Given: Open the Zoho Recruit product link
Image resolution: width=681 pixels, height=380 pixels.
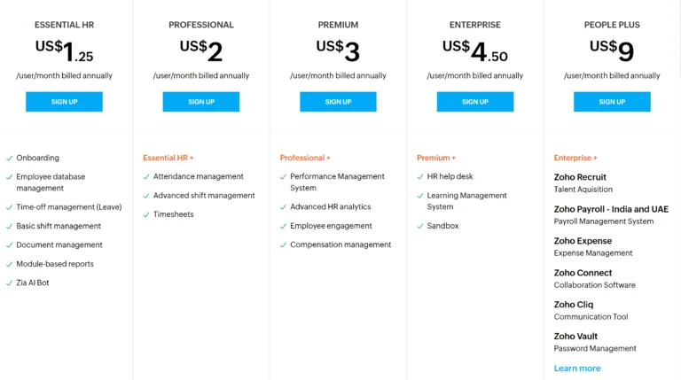Looking at the screenshot, I should (580, 177).
